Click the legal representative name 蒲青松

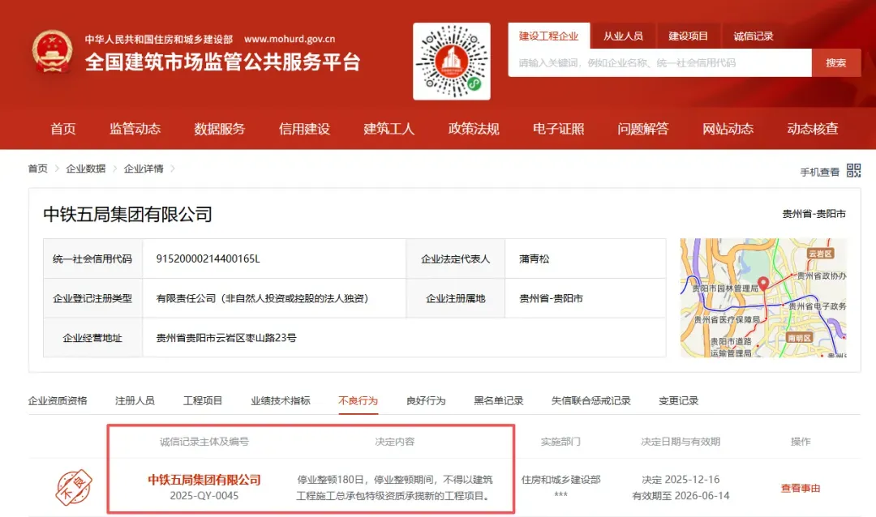(534, 258)
